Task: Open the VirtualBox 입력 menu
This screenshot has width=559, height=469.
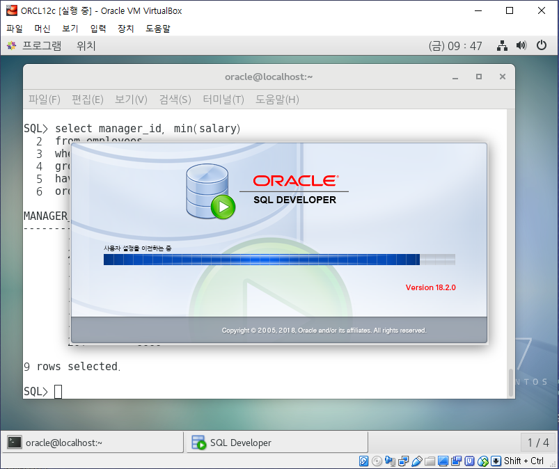Action: tap(98, 29)
